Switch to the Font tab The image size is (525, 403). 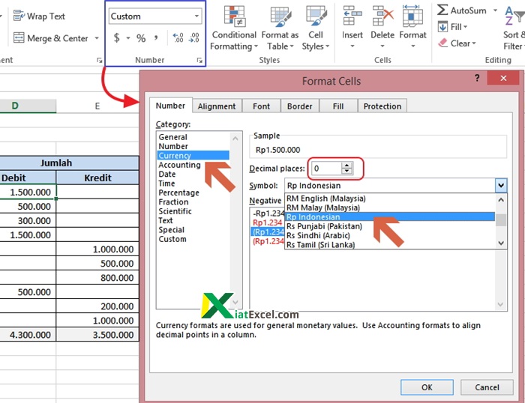[261, 106]
